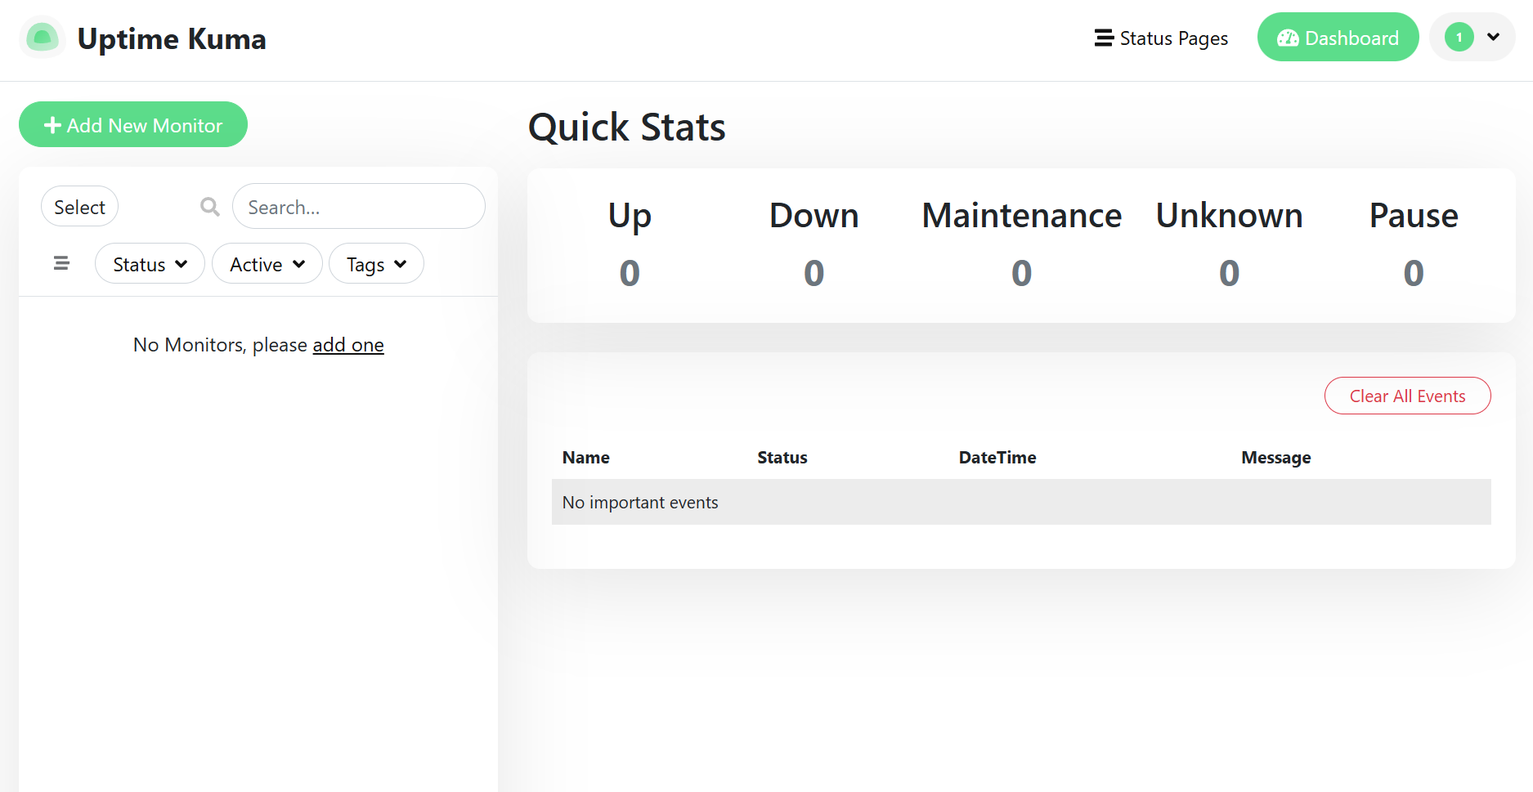Click the filter lines icon left of Status

(61, 263)
